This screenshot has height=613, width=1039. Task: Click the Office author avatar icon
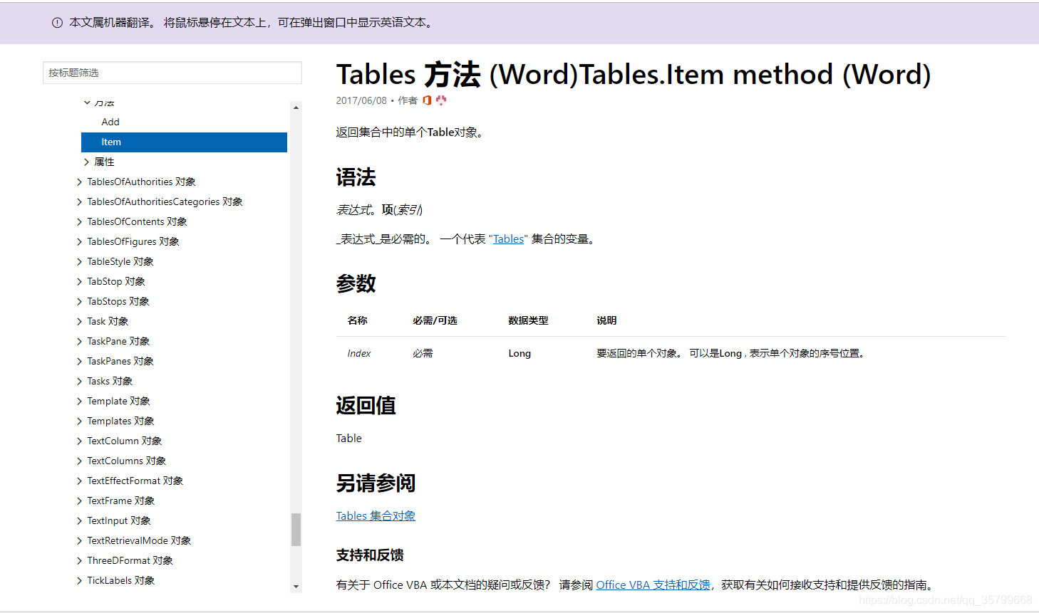point(427,100)
